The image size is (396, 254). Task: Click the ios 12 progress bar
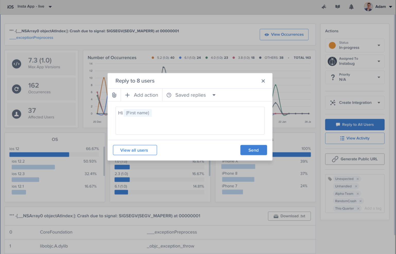(x=54, y=155)
